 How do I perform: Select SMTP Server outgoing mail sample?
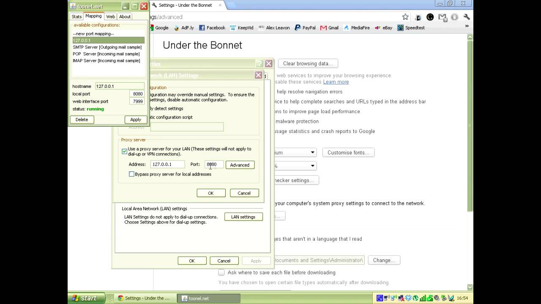108,47
